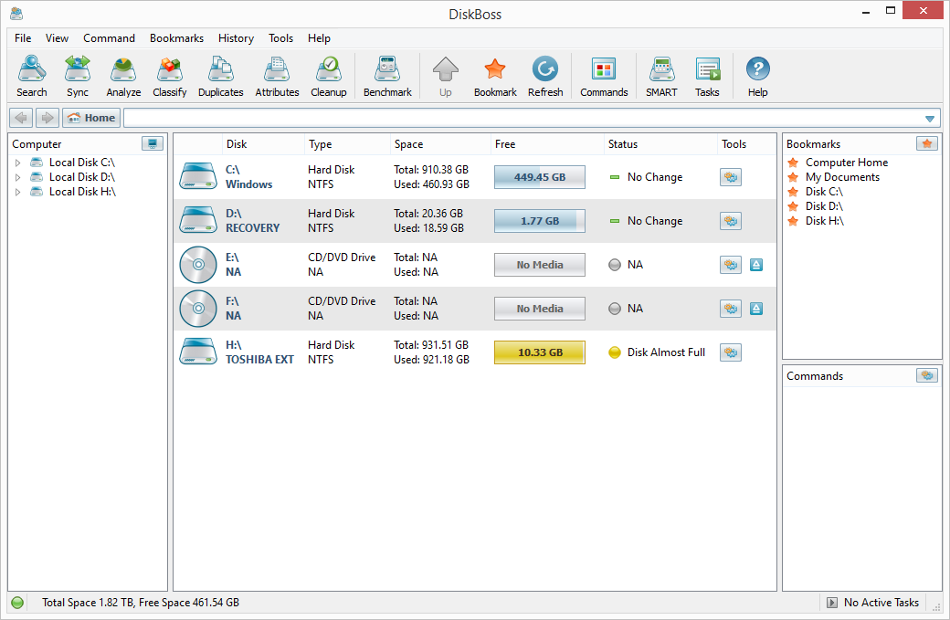Select the Disk Almost Full status text

click(x=666, y=352)
